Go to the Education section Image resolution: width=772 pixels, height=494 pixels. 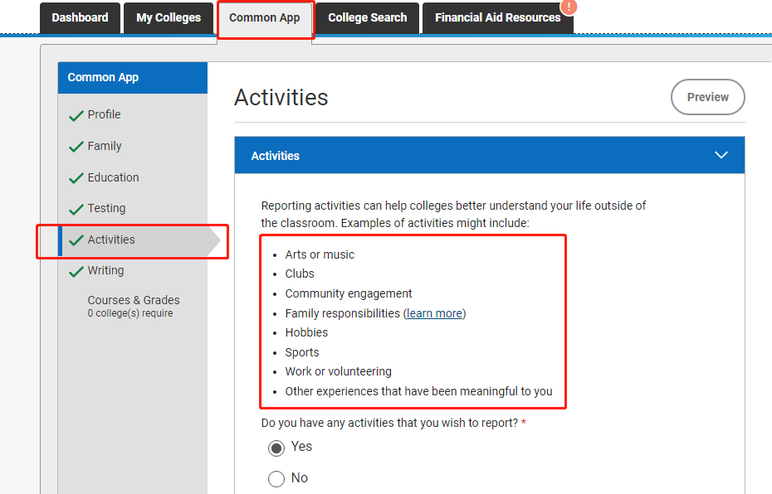click(113, 177)
